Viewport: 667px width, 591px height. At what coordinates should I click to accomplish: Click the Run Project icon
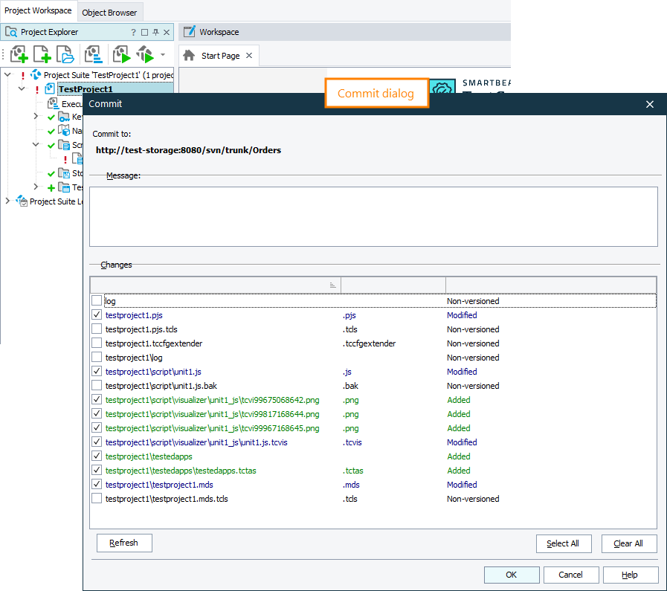tap(121, 54)
